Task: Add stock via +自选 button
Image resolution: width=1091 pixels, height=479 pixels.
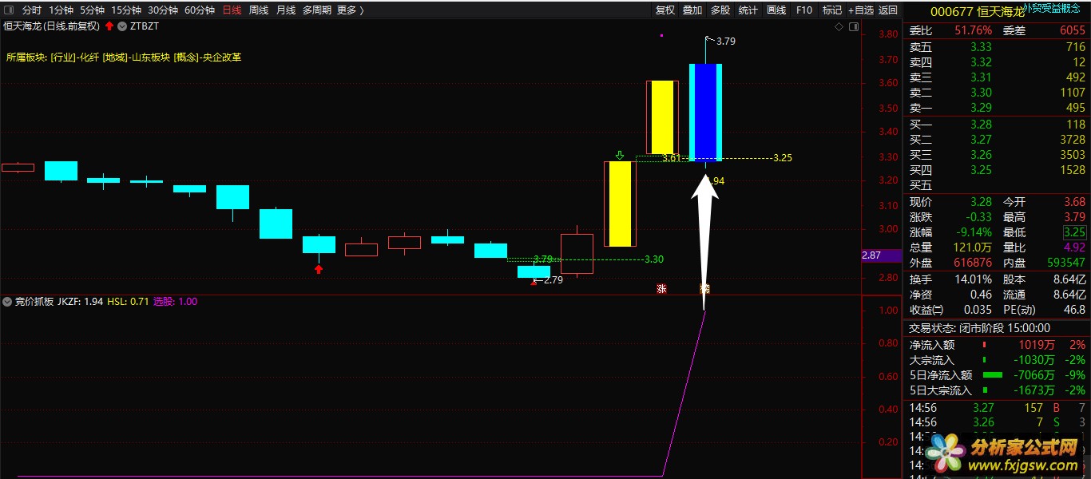Action: tap(860, 10)
